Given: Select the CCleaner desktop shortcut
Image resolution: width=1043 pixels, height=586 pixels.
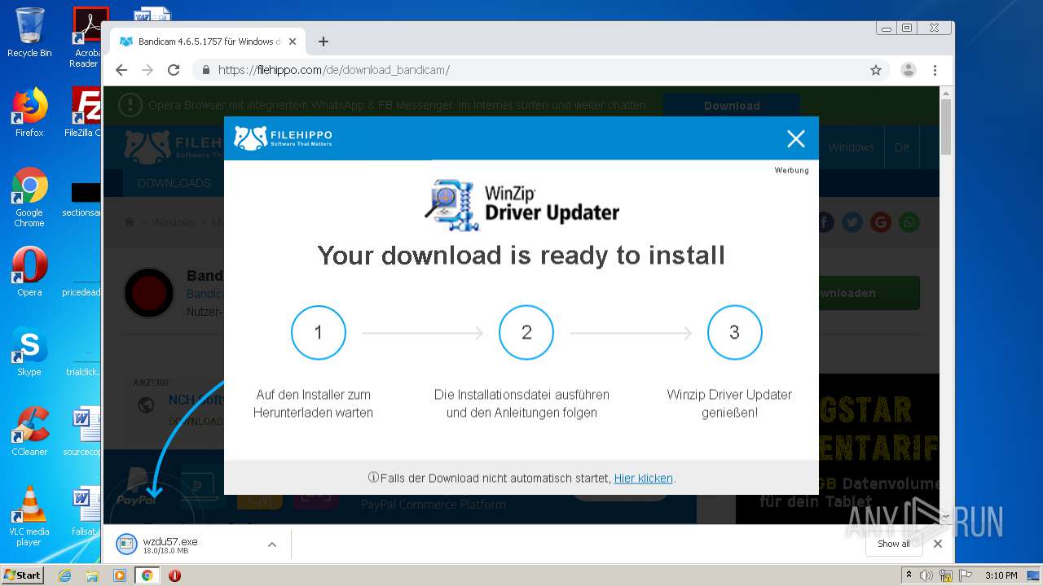Looking at the screenshot, I should tap(29, 431).
